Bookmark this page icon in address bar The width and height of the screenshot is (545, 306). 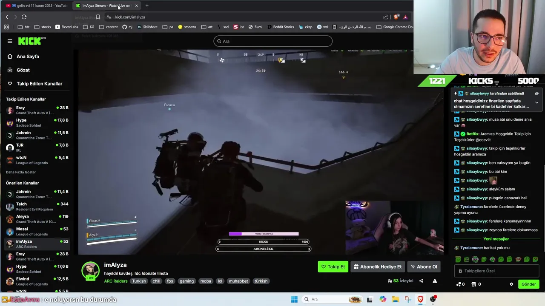[x=98, y=17]
